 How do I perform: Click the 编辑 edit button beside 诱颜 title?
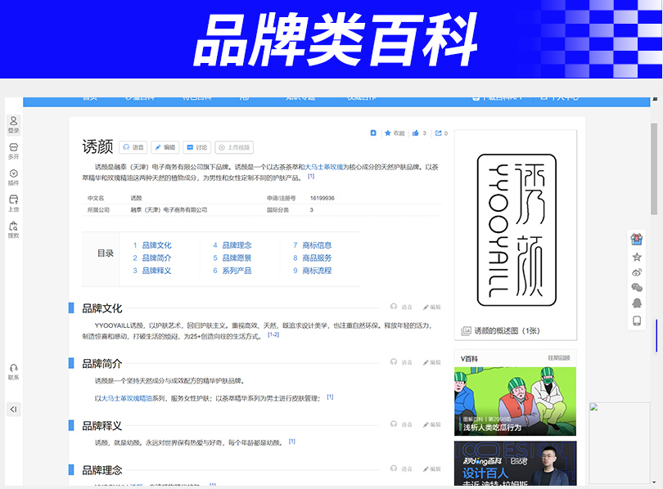click(x=165, y=147)
